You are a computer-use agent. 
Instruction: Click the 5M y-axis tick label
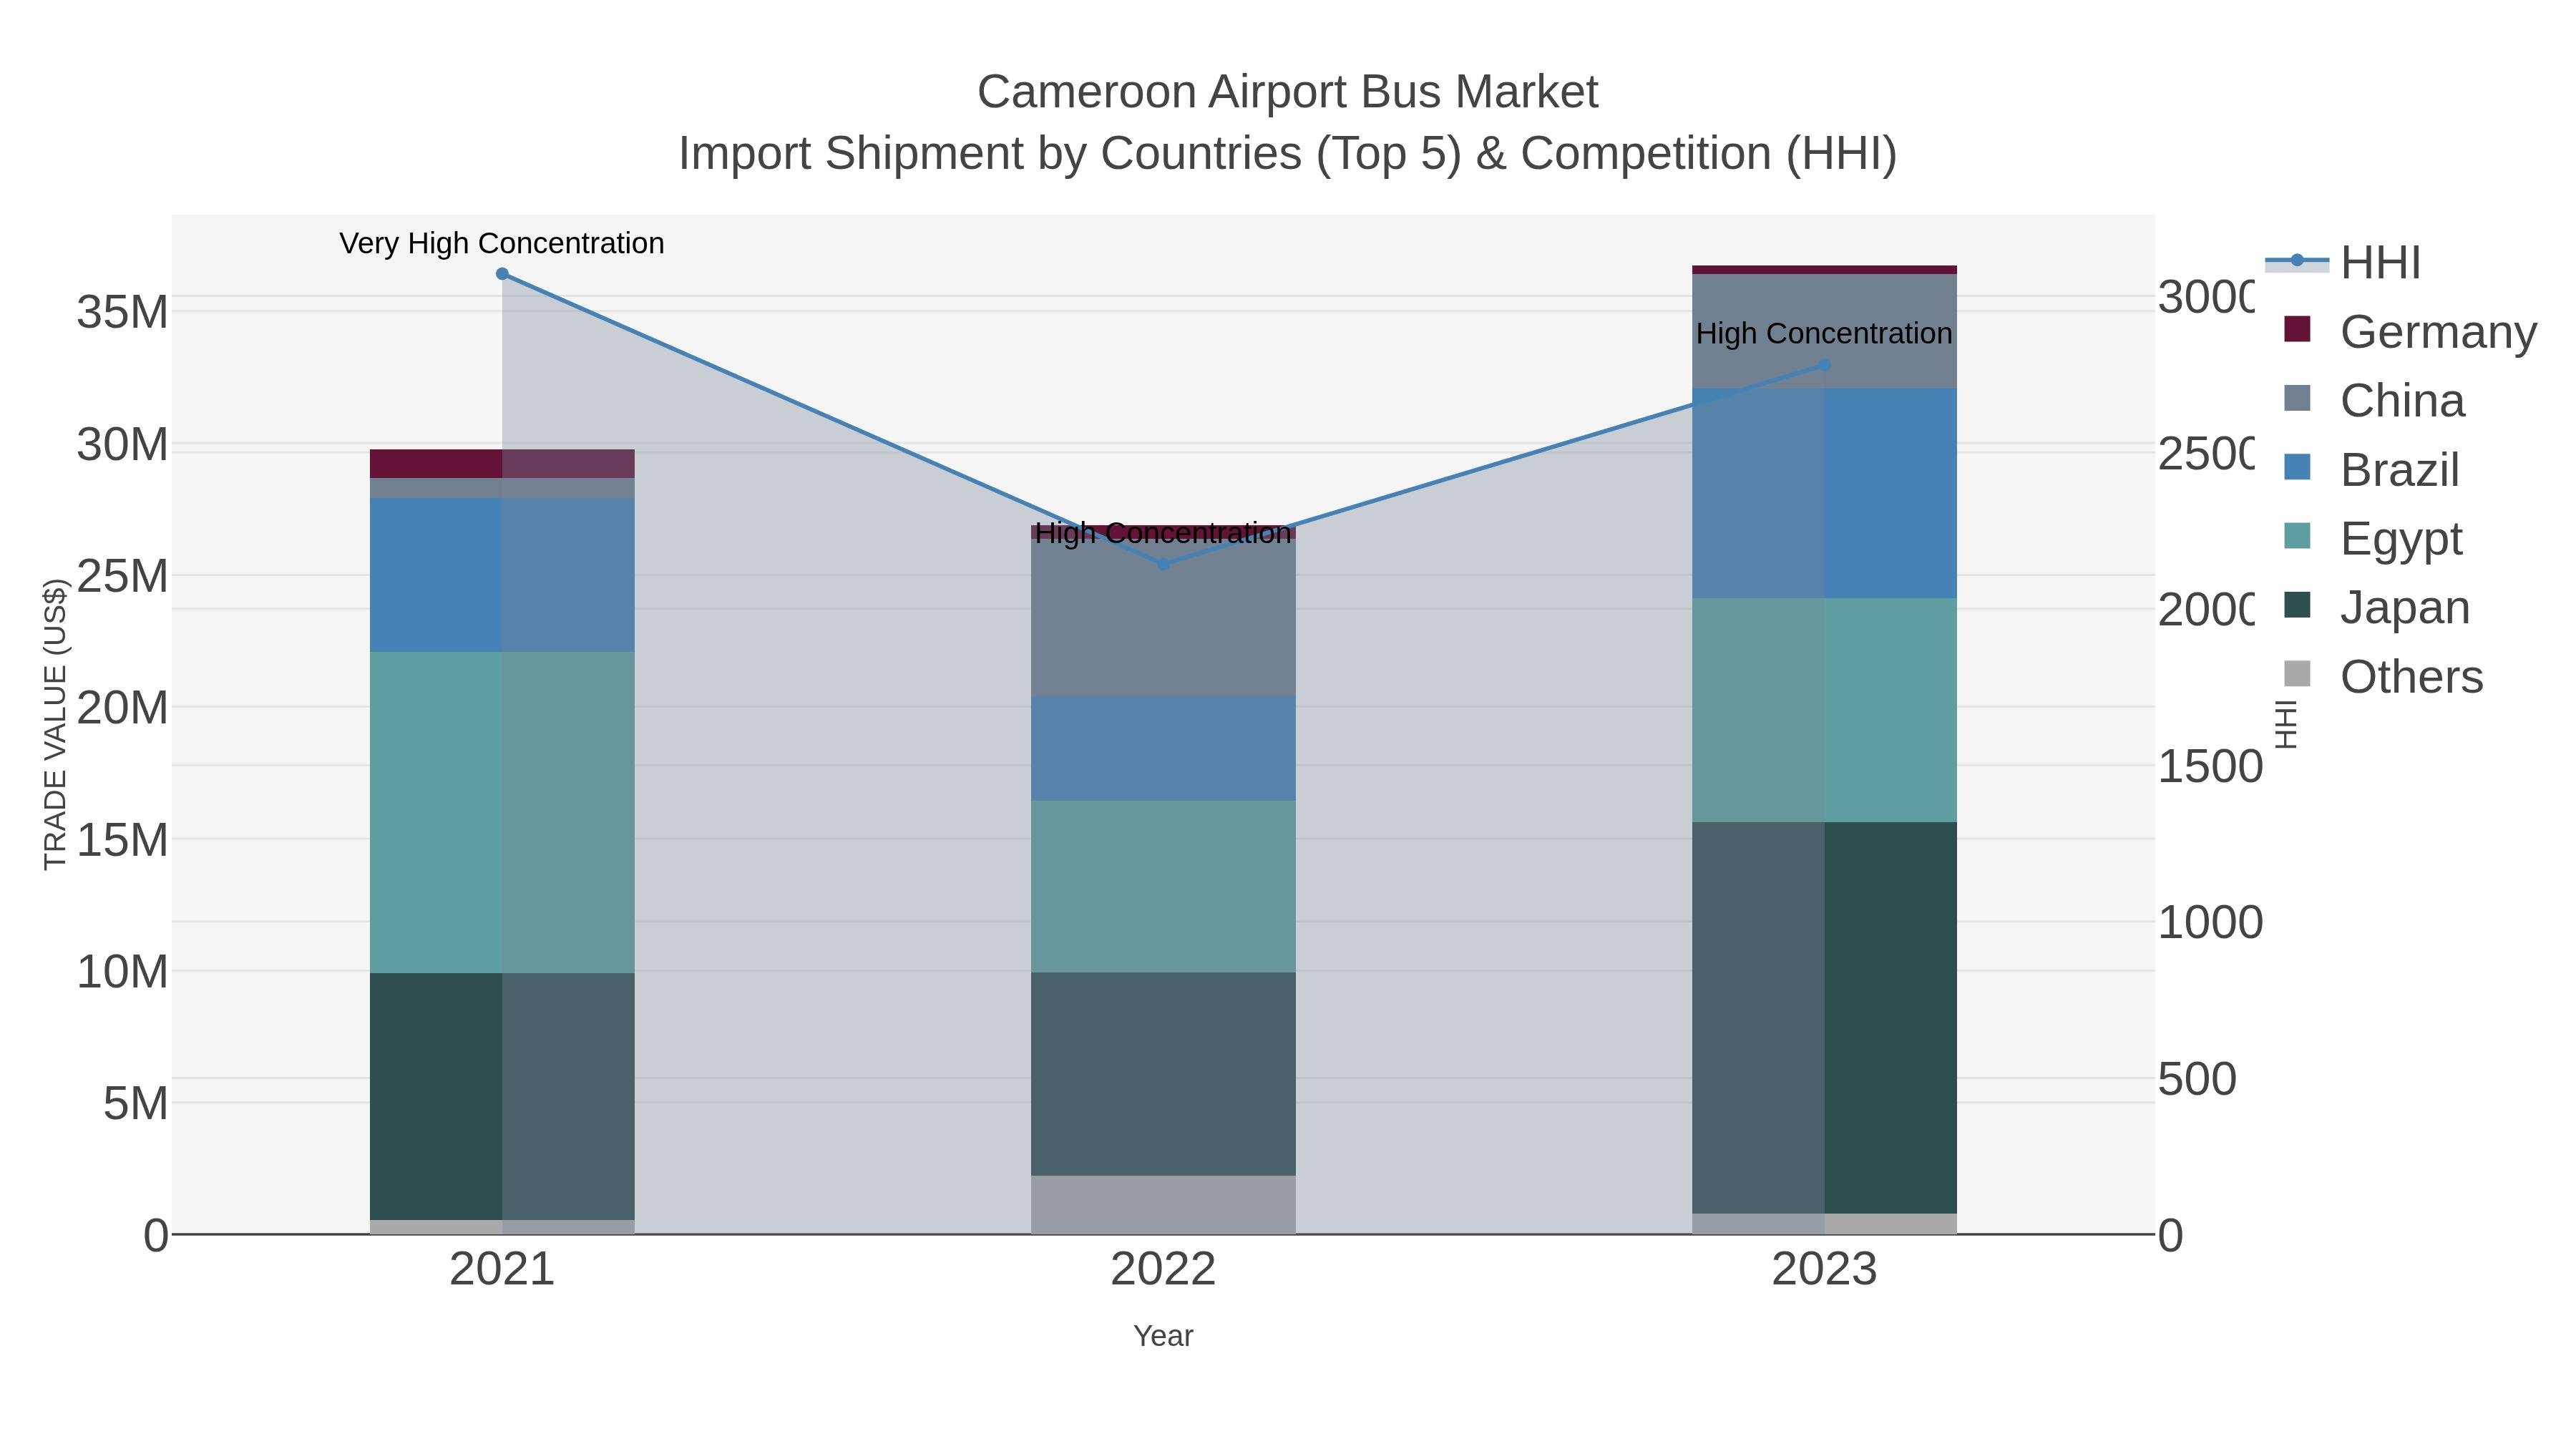tap(136, 1104)
